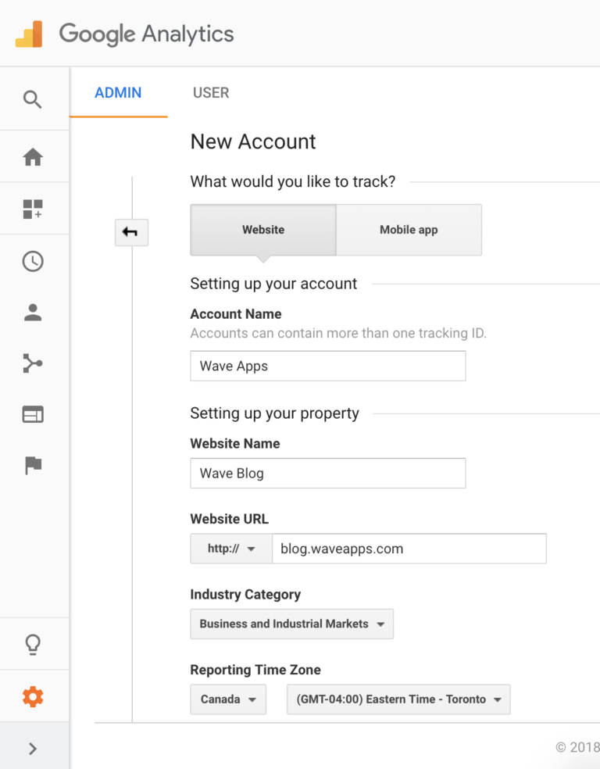Click the Website URL label
600x769 pixels.
coord(230,519)
